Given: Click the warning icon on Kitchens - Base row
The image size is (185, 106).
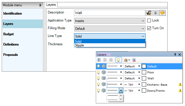Looking at the screenshot, I should 180,85.
